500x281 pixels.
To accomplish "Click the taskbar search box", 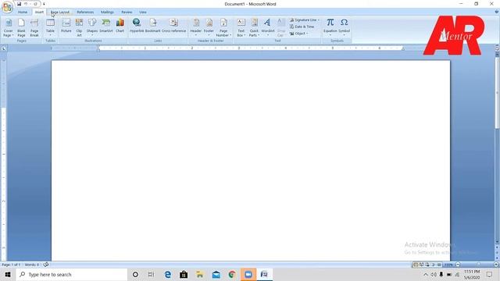I will 72,274.
